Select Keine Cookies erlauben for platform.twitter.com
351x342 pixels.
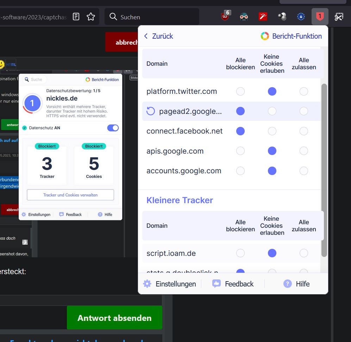point(272,91)
